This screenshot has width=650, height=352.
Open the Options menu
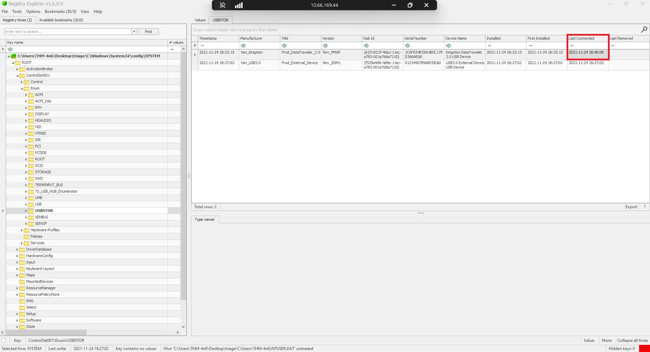(x=33, y=12)
